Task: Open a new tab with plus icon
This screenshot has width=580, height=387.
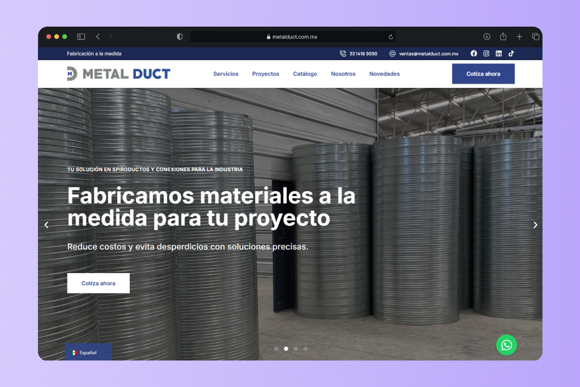Action: pyautogui.click(x=519, y=37)
